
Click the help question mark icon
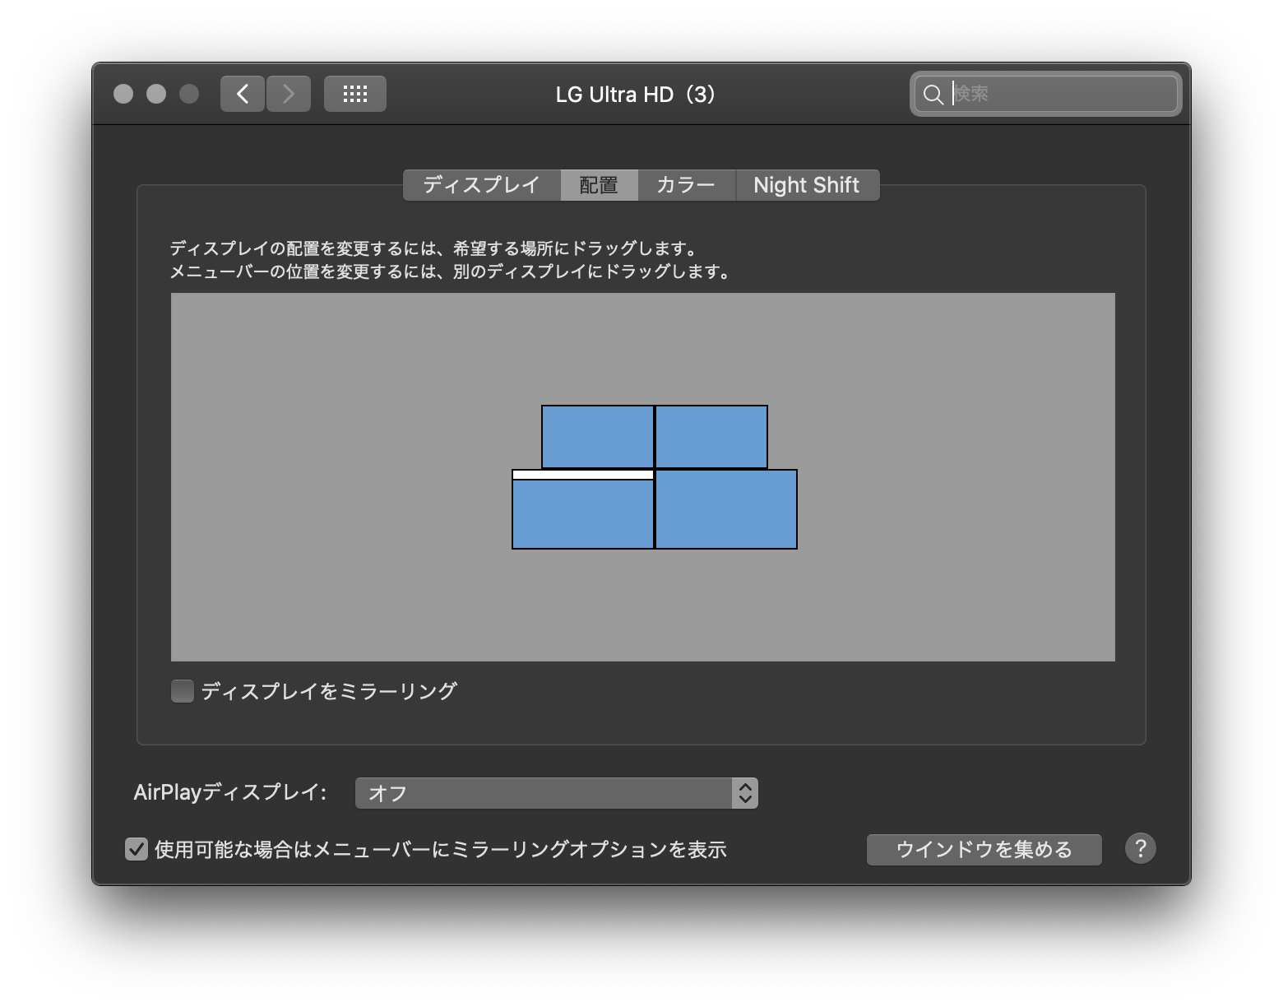pos(1142,848)
